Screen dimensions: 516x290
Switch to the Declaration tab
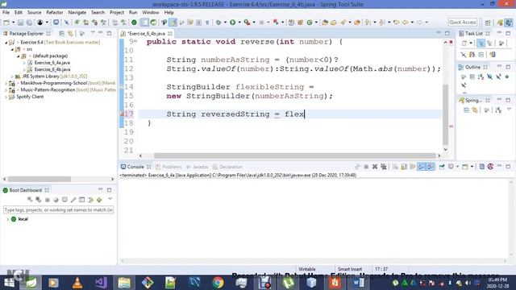click(227, 167)
